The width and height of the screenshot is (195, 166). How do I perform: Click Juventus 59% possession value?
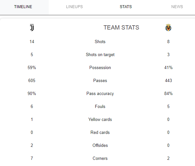32,67
